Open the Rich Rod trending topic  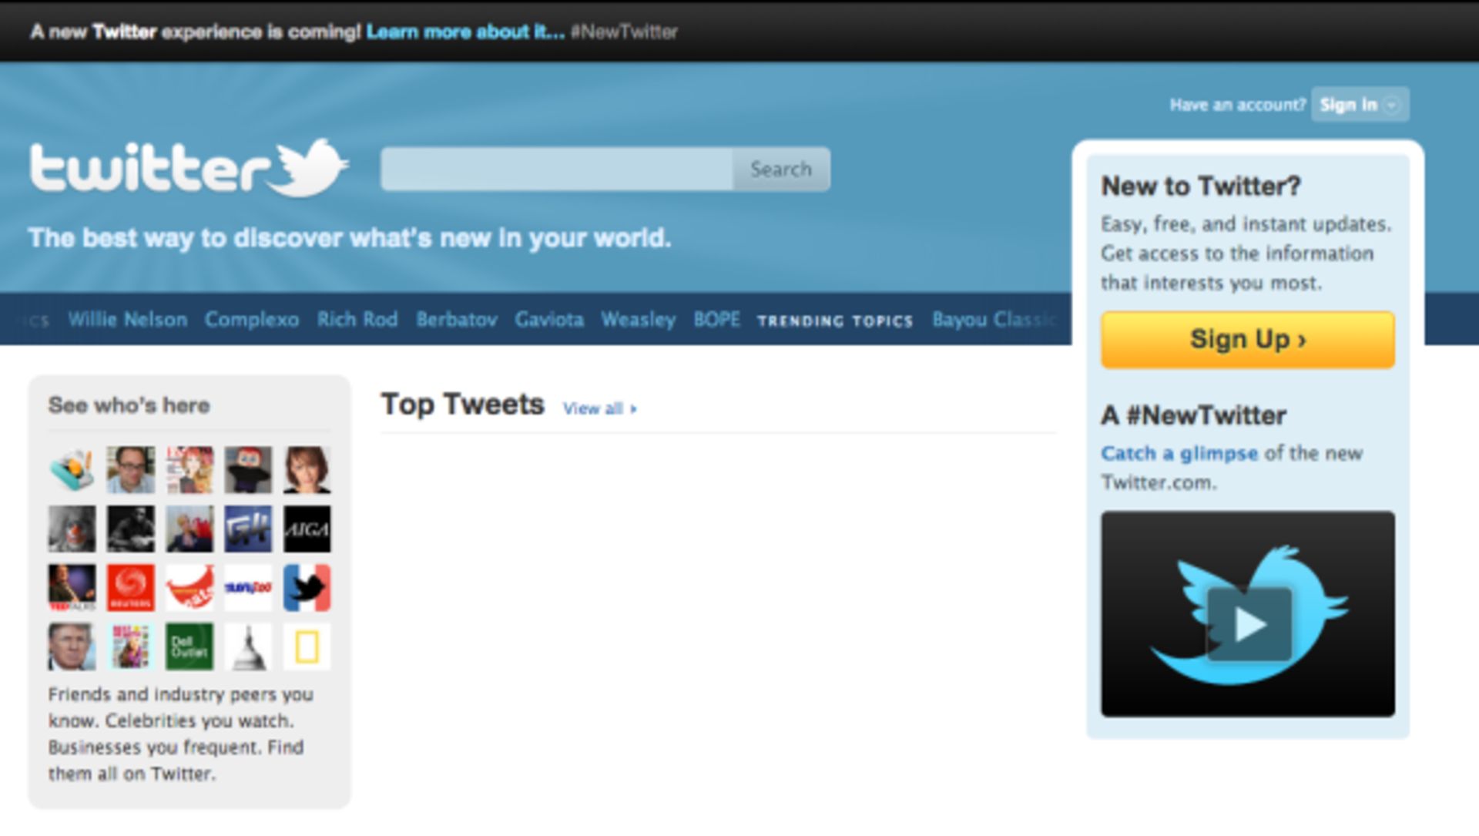click(x=357, y=319)
